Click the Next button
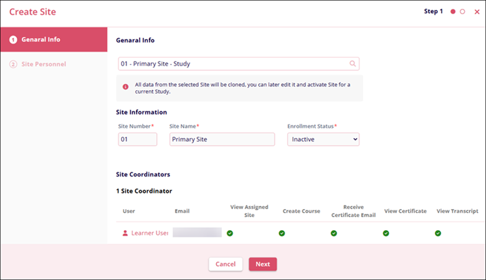Screen dimensions: 486x280 pyautogui.click(x=262, y=264)
